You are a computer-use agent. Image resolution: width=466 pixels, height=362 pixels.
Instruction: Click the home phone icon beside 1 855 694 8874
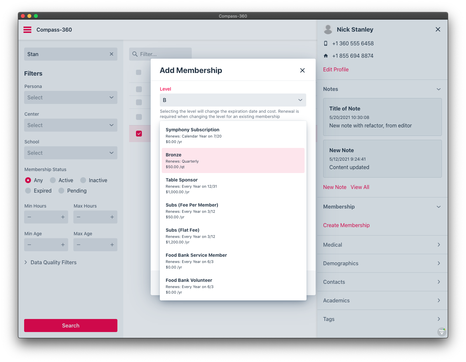tap(325, 56)
